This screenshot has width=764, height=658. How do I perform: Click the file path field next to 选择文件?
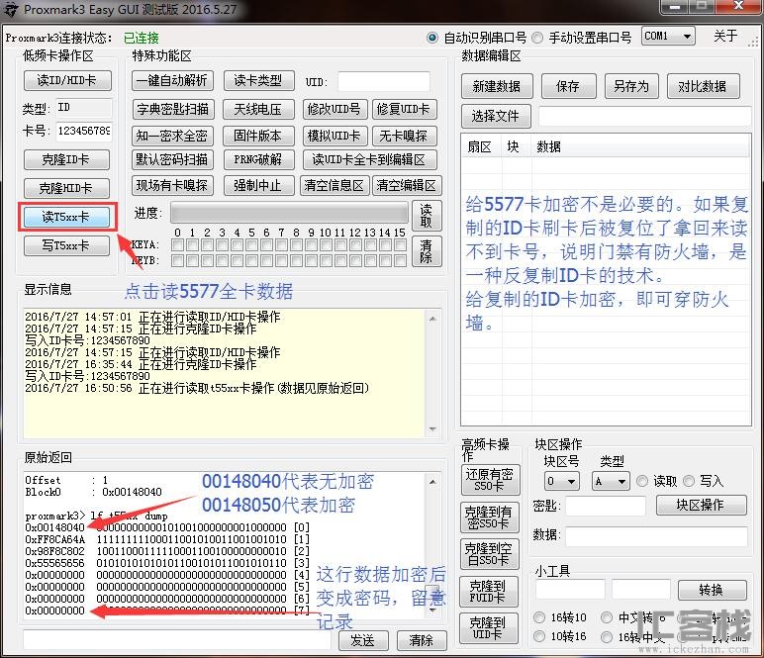click(644, 117)
